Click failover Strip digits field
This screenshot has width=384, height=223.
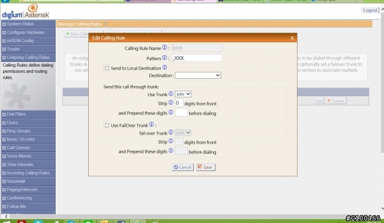(179, 142)
